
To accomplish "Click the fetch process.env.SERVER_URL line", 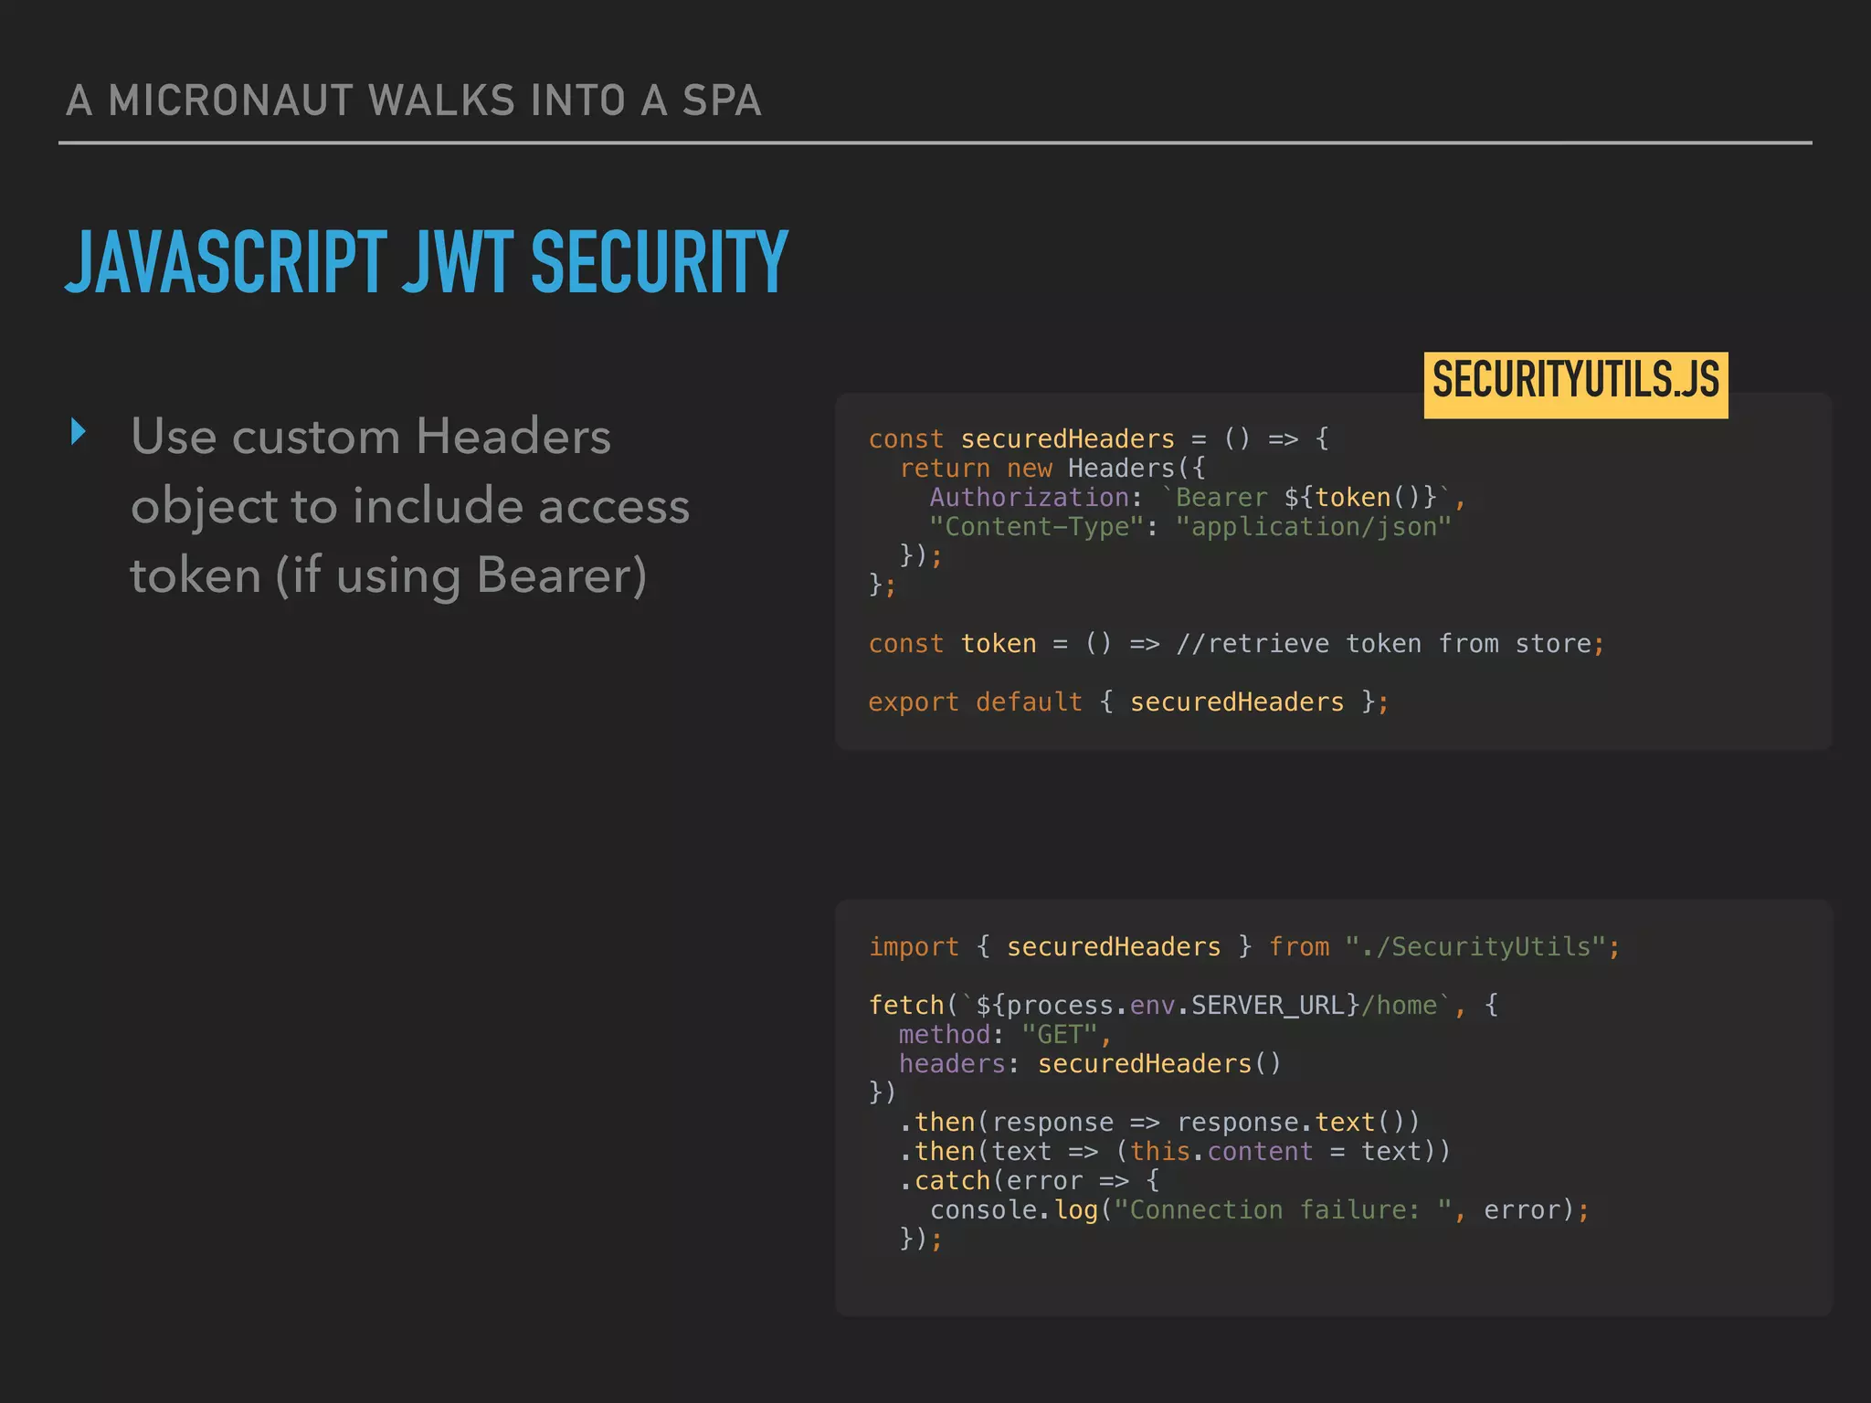I will 1183,1006.
